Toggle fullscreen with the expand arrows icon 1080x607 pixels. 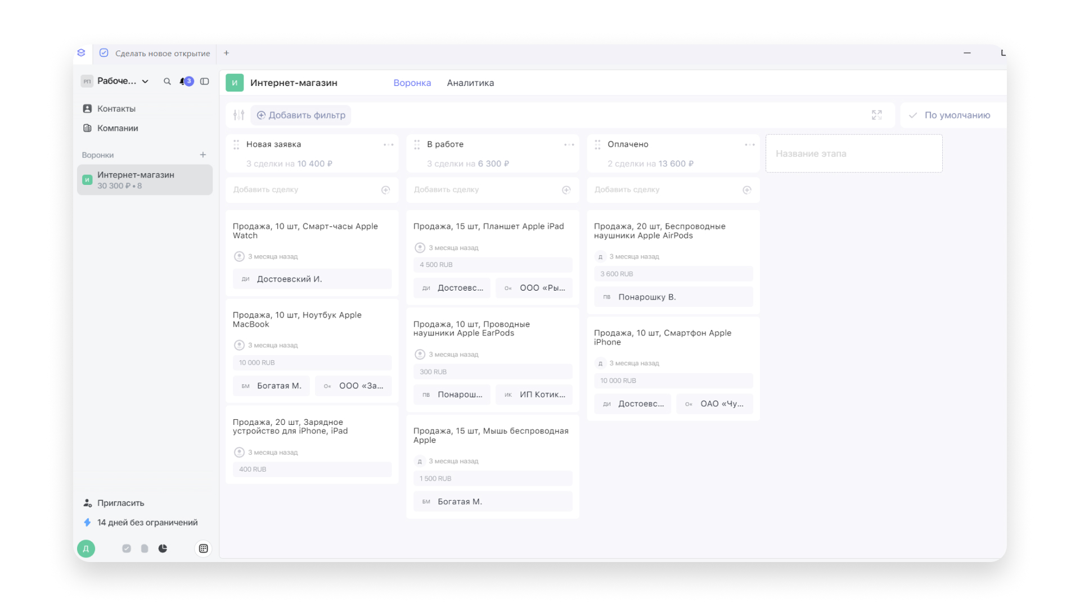[877, 115]
